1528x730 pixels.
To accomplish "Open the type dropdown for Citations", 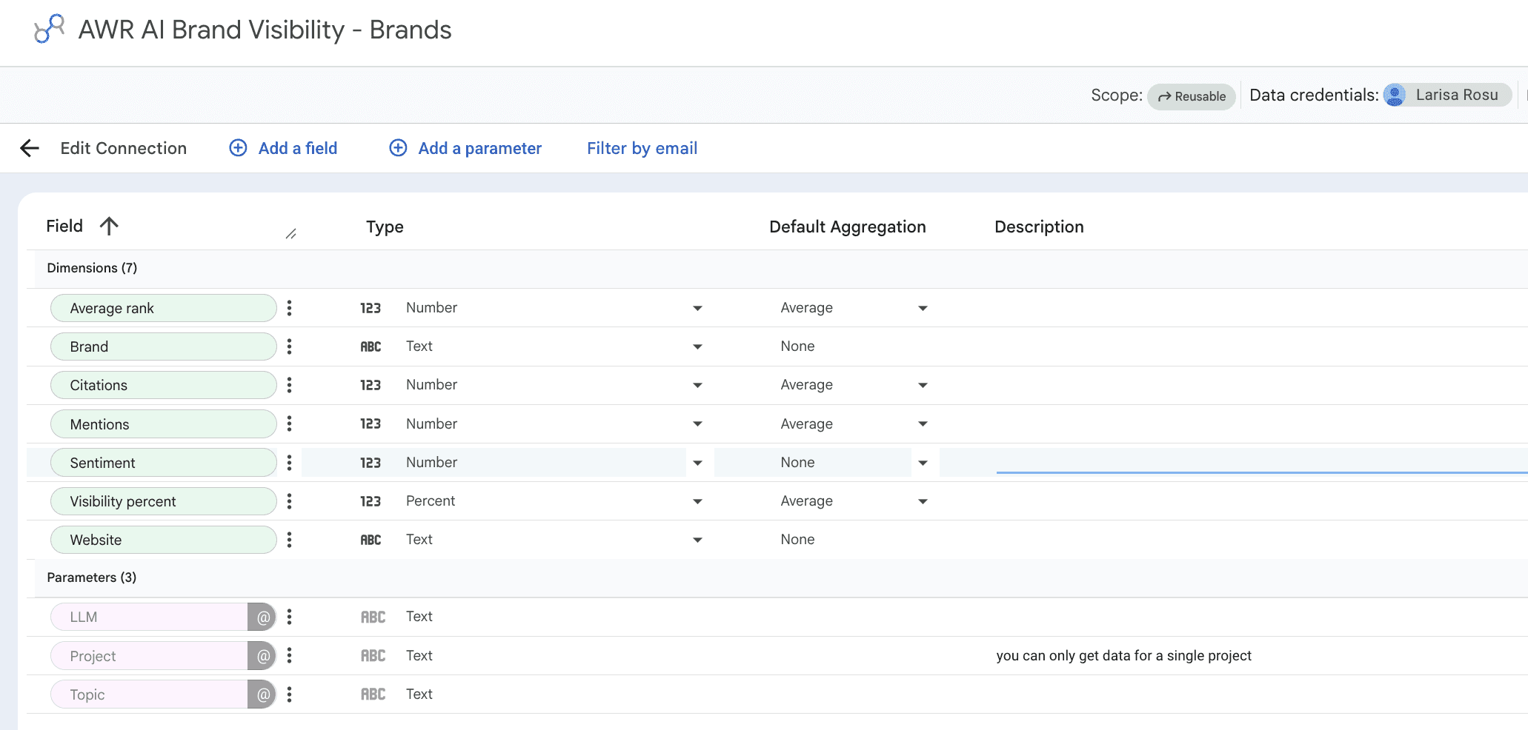I will point(697,385).
